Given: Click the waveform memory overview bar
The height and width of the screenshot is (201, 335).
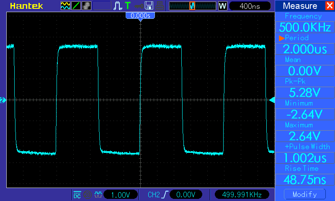Looking at the screenshot, I should 193,6.
